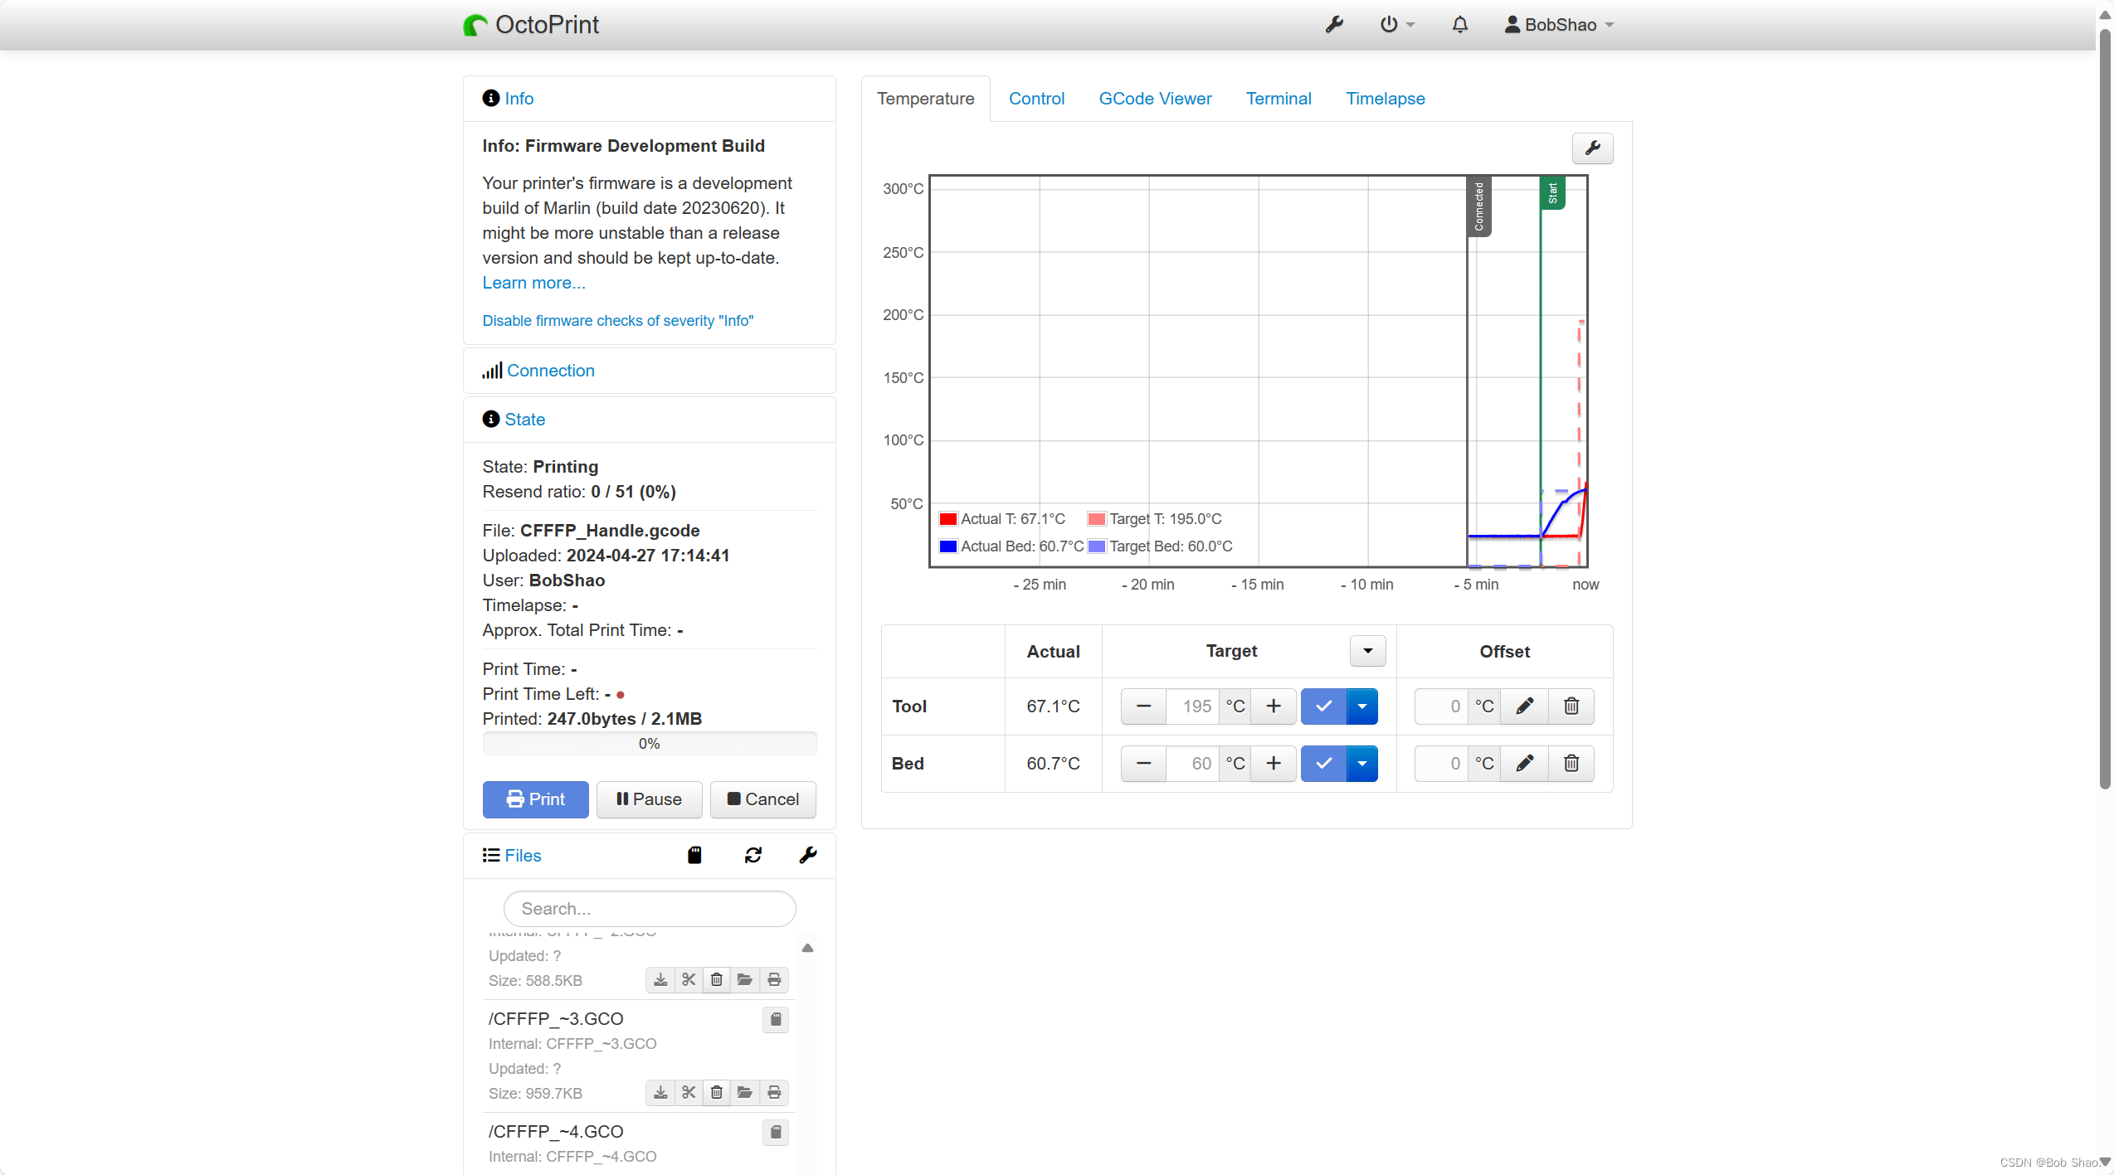Open OctoPrint settings wrench icon
This screenshot has width=2114, height=1175.
pos(1334,25)
